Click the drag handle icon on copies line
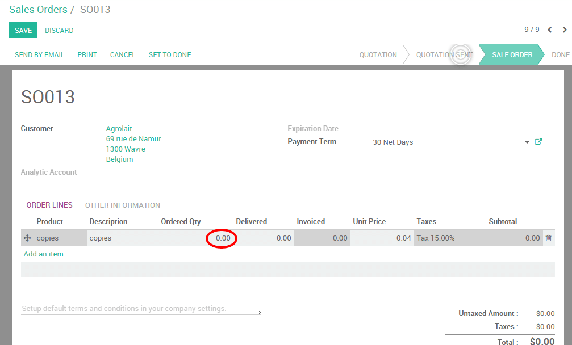This screenshot has height=345, width=572. click(27, 238)
